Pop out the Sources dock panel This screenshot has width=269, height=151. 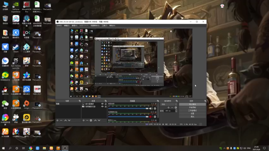coord(106,101)
